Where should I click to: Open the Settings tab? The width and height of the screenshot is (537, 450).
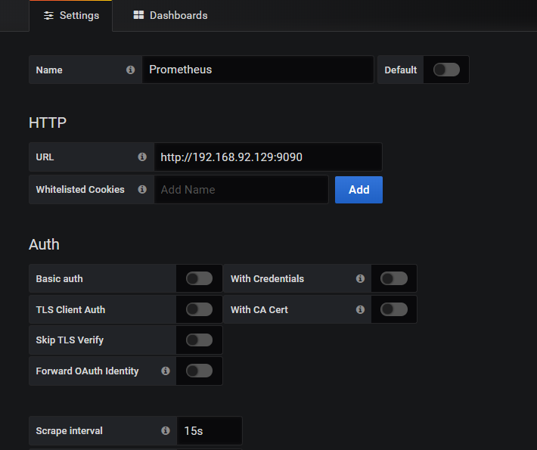(71, 15)
